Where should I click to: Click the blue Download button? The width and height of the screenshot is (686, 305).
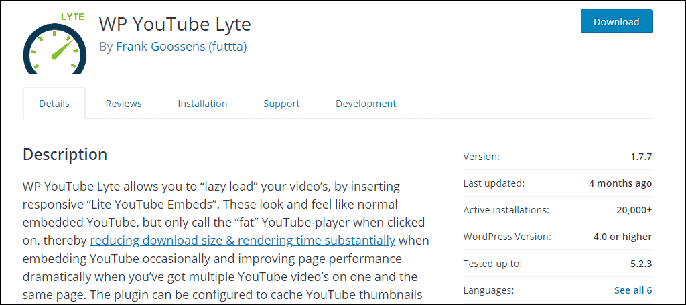coord(616,22)
